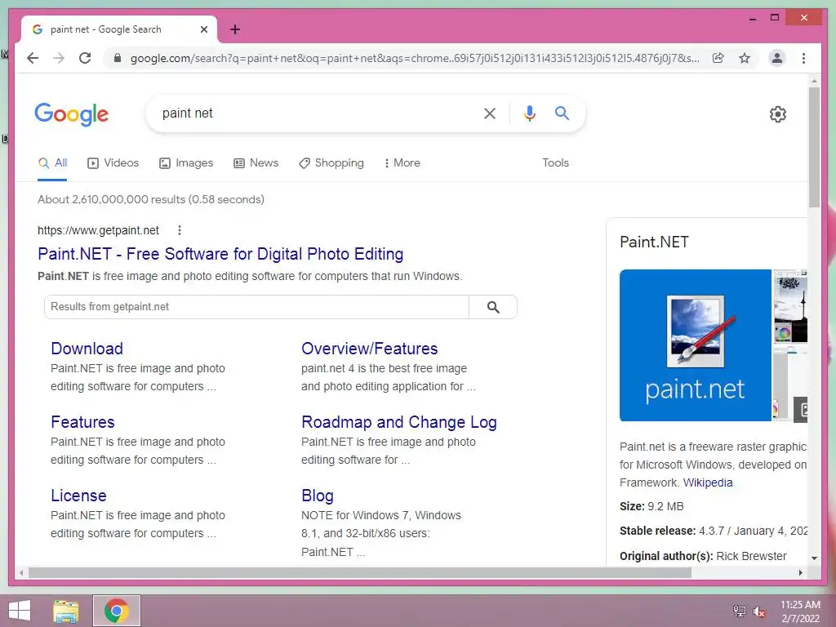Switch to News results
Viewport: 836px width, 627px height.
click(256, 163)
